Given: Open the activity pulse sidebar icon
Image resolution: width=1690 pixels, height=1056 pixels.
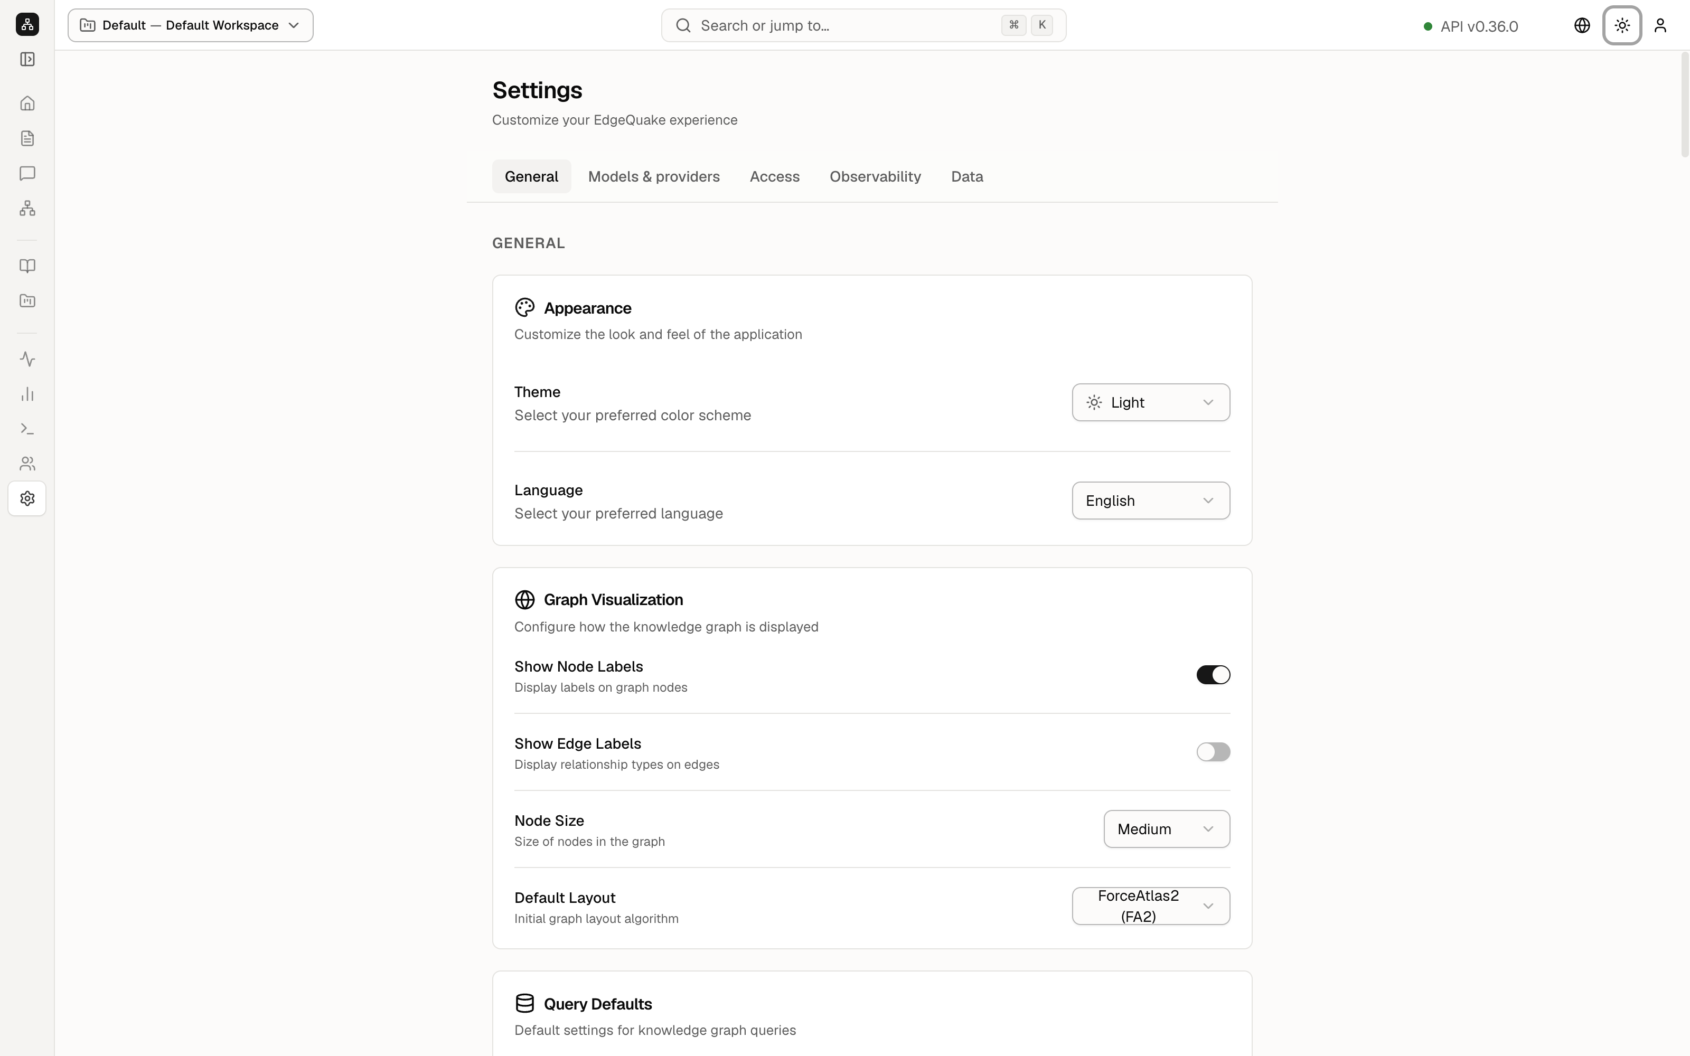Looking at the screenshot, I should (x=27, y=359).
